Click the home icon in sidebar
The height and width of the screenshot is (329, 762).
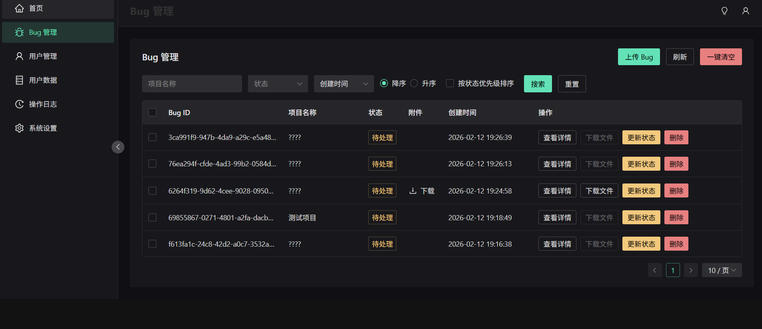19,8
